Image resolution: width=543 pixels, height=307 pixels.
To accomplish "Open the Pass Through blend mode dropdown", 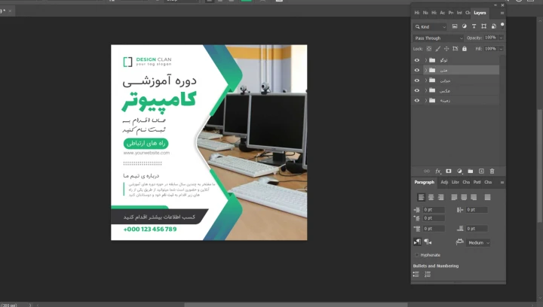I will pyautogui.click(x=438, y=38).
